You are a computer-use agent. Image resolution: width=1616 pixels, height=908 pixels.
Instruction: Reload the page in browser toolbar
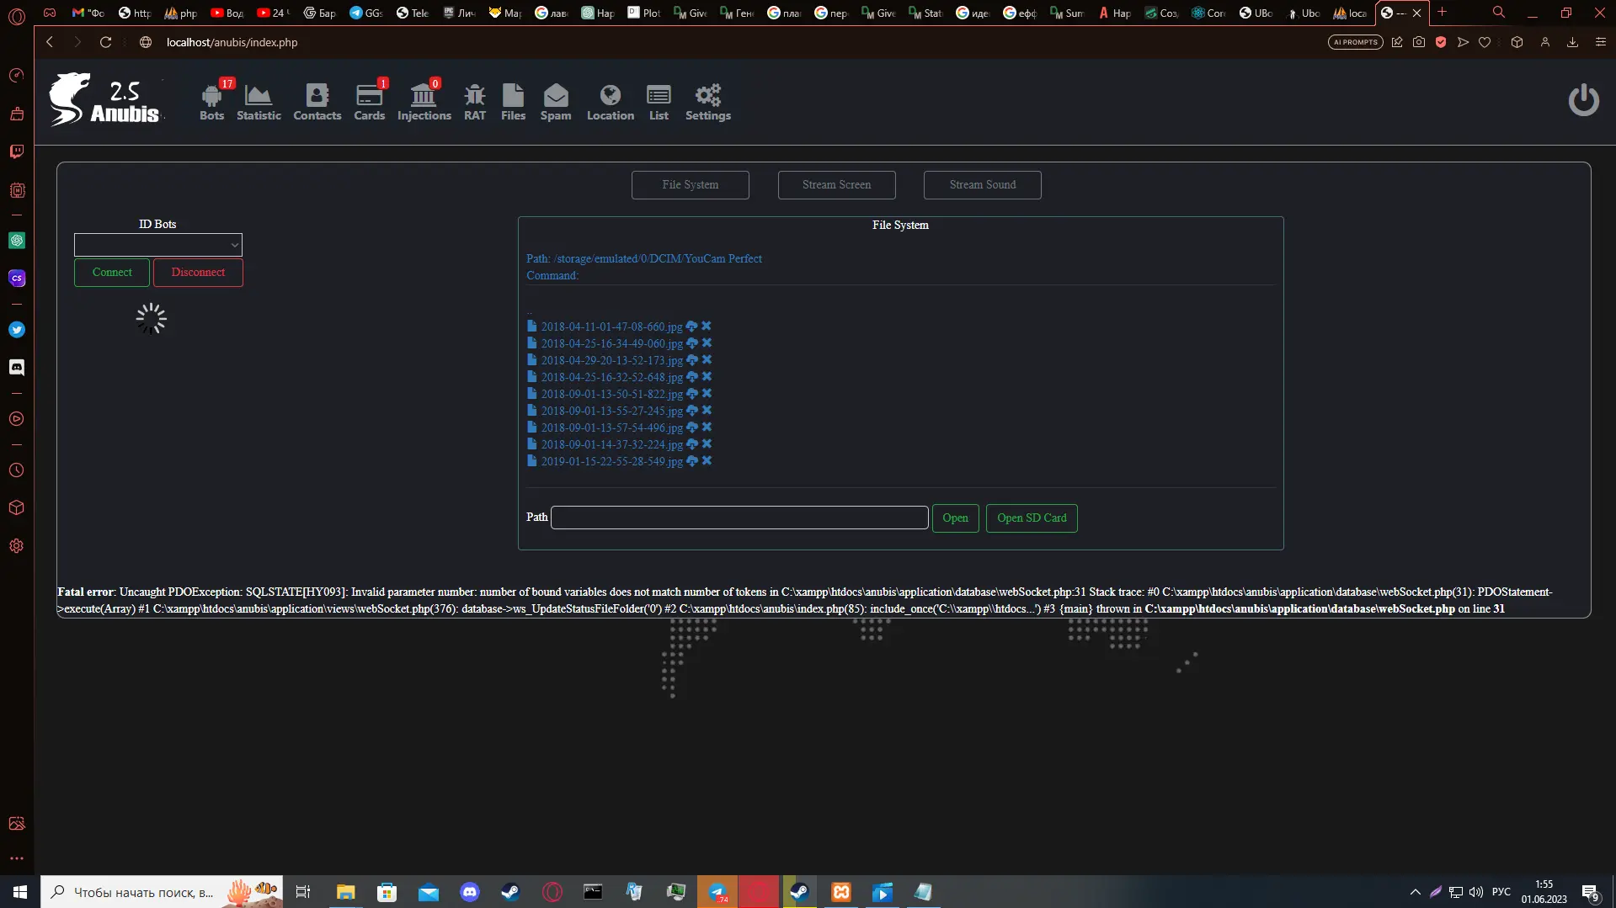pos(105,42)
